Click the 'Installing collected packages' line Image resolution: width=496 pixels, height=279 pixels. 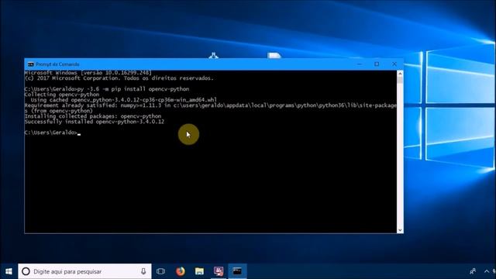click(x=93, y=116)
